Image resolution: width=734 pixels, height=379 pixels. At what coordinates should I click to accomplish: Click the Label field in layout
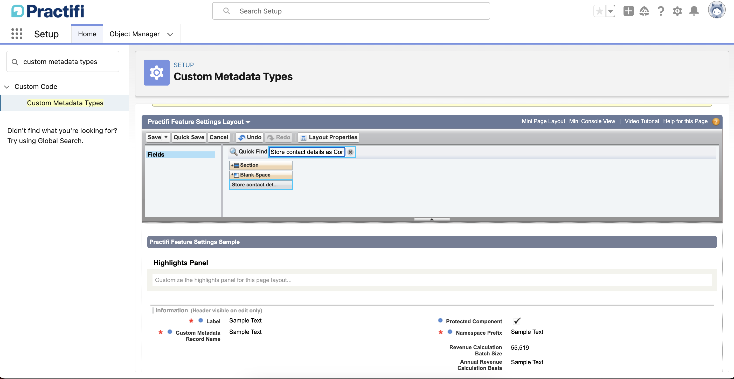tap(213, 321)
